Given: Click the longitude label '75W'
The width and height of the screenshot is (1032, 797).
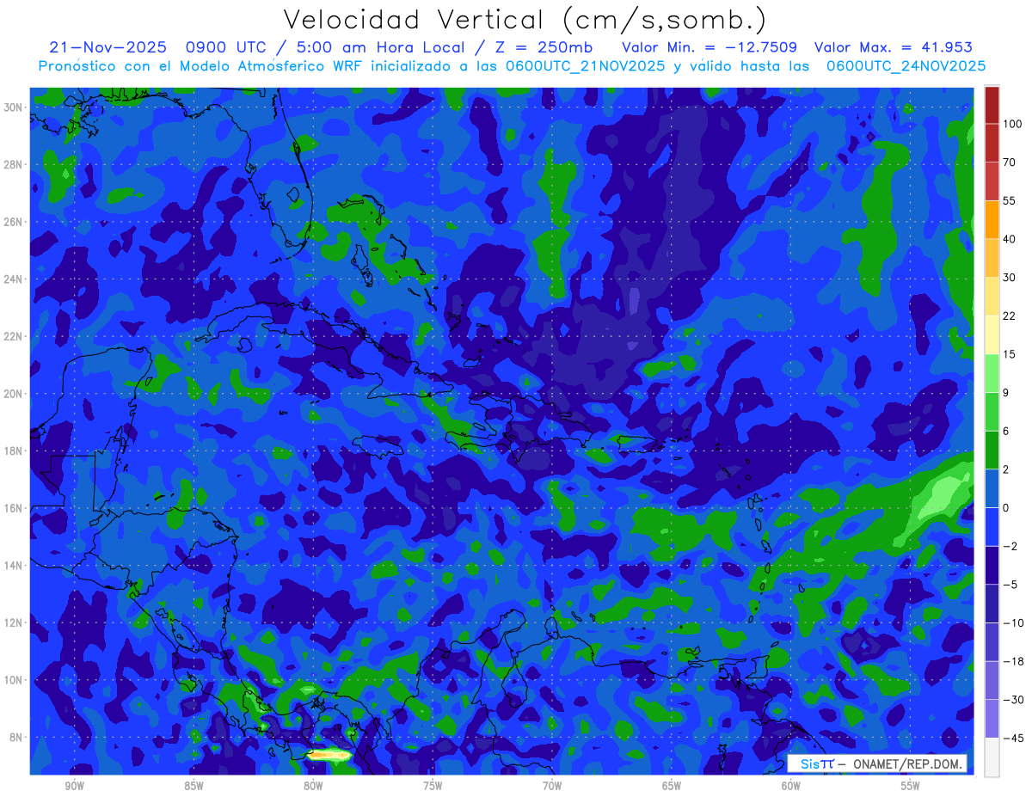Looking at the screenshot, I should pos(433,785).
